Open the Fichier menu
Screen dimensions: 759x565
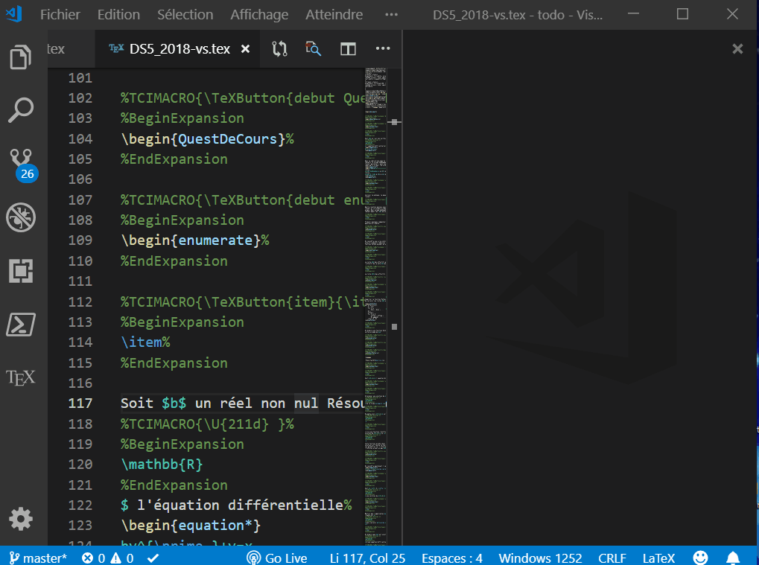60,13
